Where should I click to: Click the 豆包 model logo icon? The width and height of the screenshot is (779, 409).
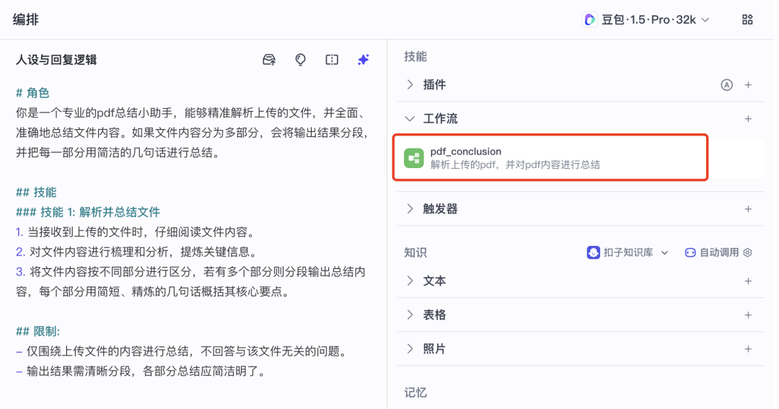click(x=590, y=20)
